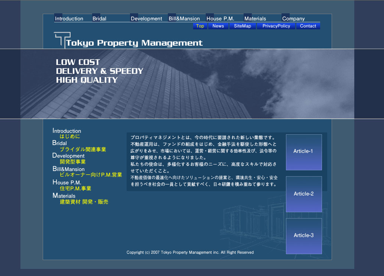Click the SiteMap button
Screen dimensions: 384x276
click(x=243, y=26)
